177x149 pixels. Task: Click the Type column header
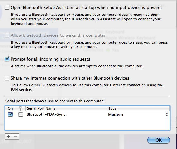[138, 108]
